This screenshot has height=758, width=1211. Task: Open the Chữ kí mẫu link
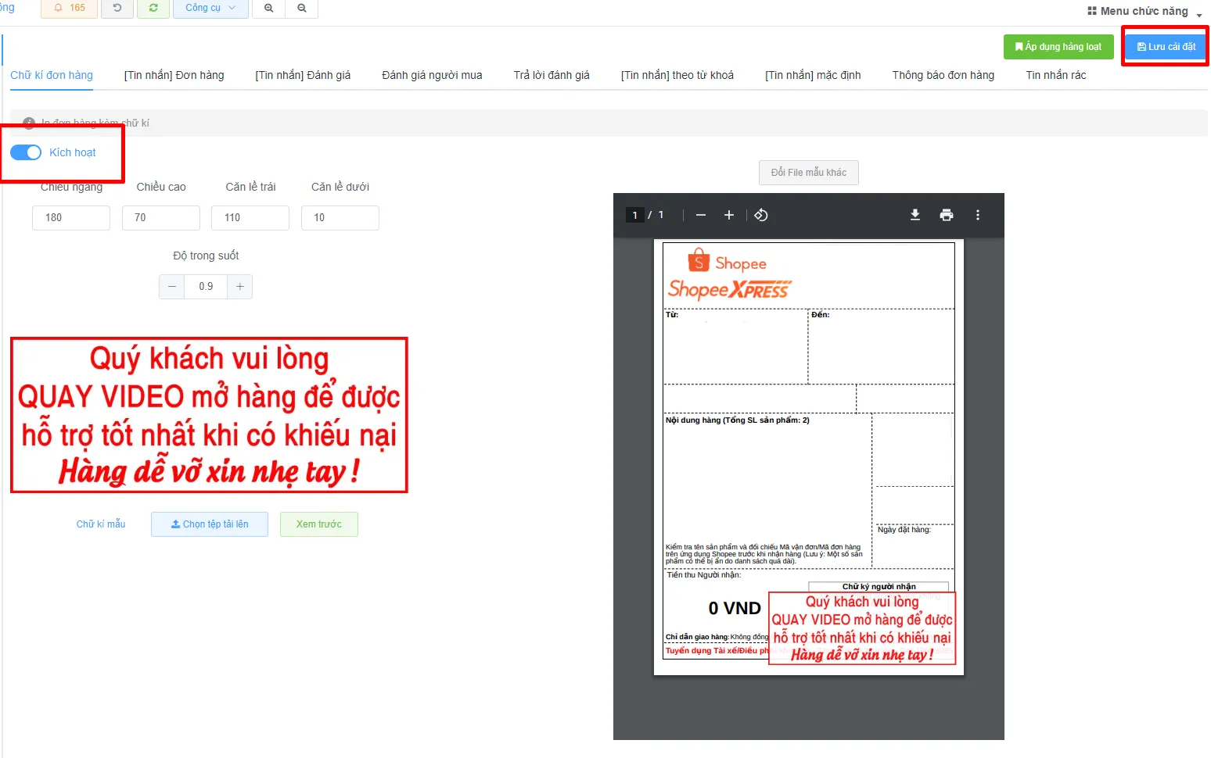click(101, 524)
